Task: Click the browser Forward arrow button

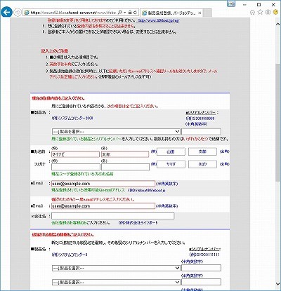Action: [x=18, y=13]
